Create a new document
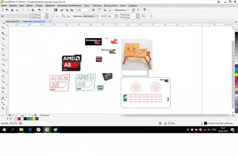 [x=2, y=10]
